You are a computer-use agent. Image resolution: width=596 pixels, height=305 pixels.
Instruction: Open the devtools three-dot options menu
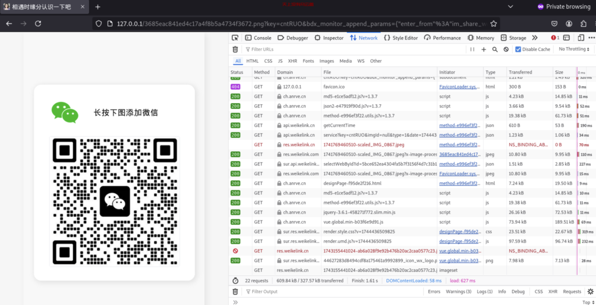tap(591, 38)
